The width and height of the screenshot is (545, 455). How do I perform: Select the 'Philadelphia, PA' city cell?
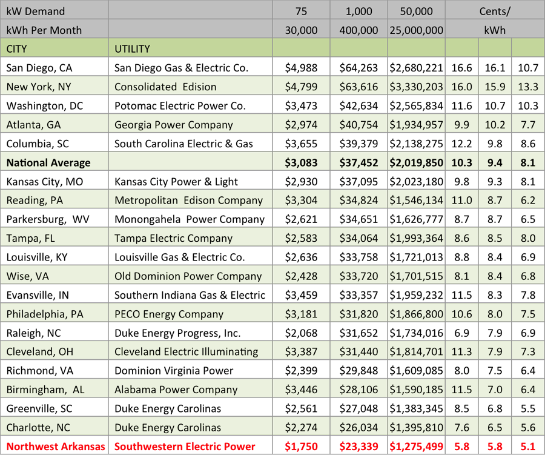point(54,313)
